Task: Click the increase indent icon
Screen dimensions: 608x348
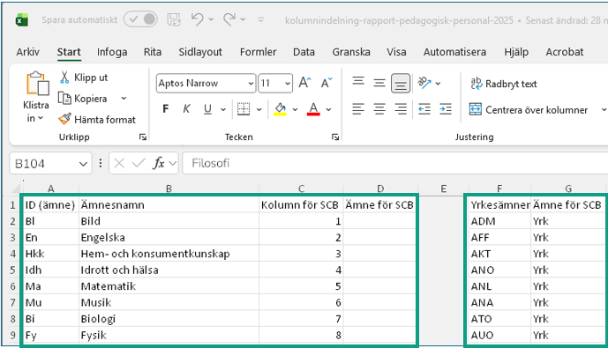Action: pos(446,109)
